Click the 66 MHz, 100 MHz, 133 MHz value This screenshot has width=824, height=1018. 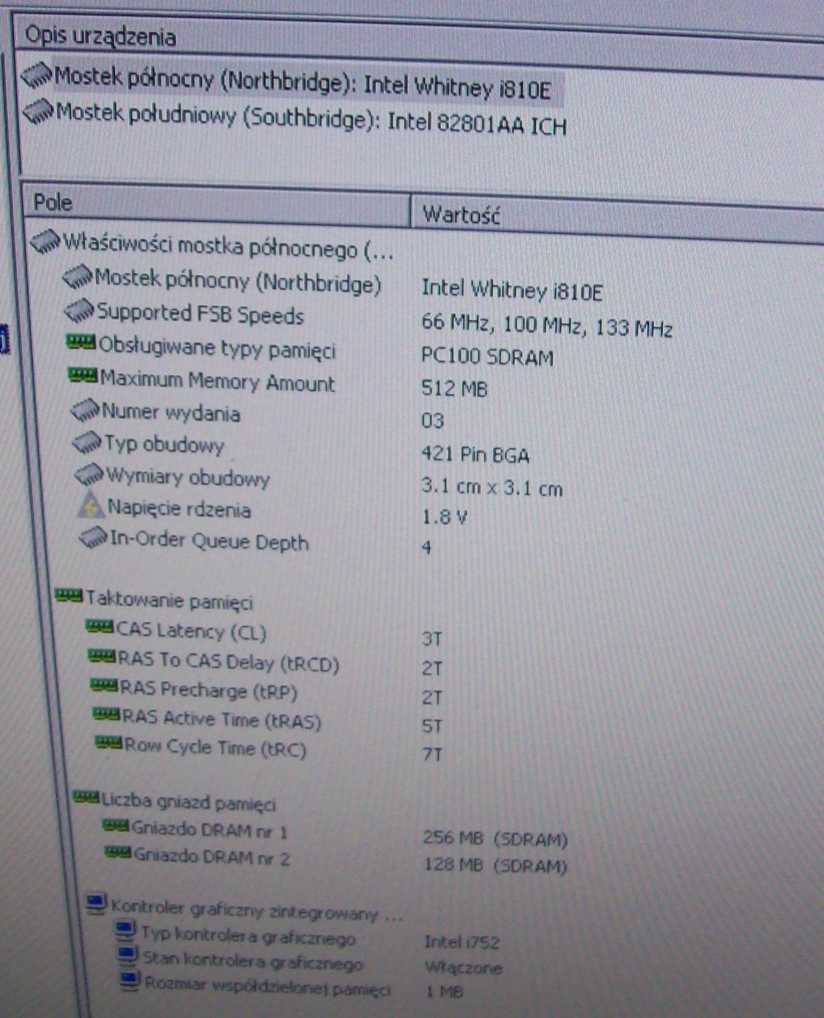point(547,326)
